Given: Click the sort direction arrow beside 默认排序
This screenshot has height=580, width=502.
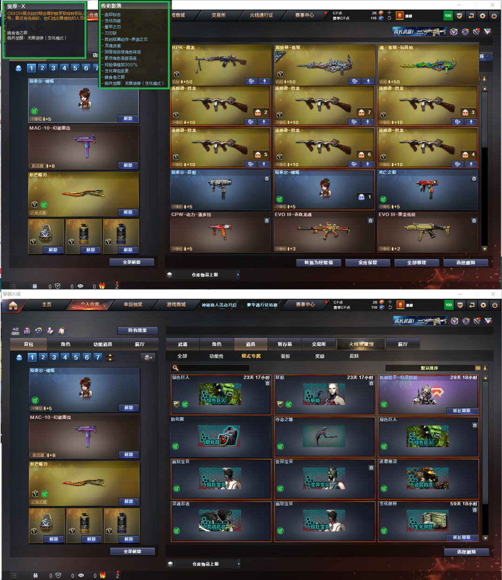Looking at the screenshot, I should (485, 368).
